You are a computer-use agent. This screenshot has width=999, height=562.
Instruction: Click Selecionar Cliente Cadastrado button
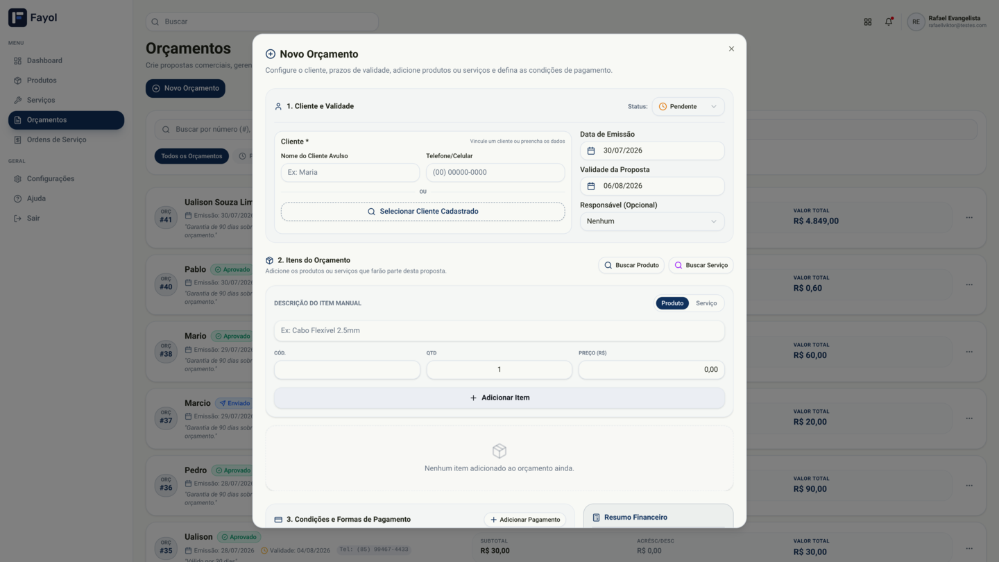422,212
